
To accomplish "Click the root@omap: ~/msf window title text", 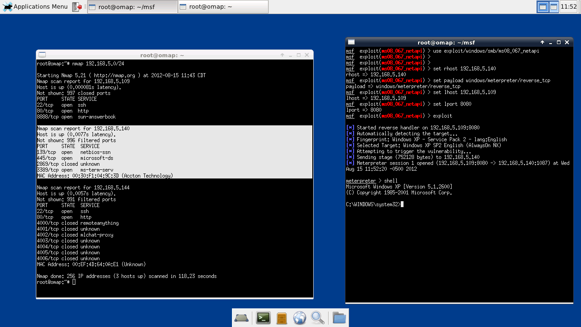I will coord(446,42).
